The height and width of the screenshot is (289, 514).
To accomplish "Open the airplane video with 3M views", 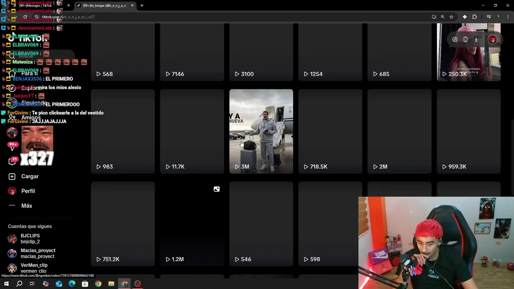I will click(261, 131).
